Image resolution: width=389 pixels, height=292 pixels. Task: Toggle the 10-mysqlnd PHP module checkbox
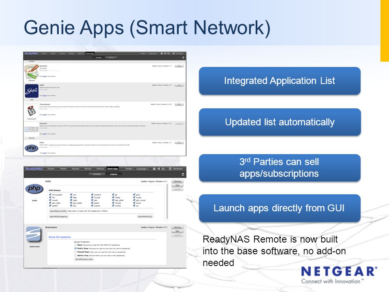point(50,195)
